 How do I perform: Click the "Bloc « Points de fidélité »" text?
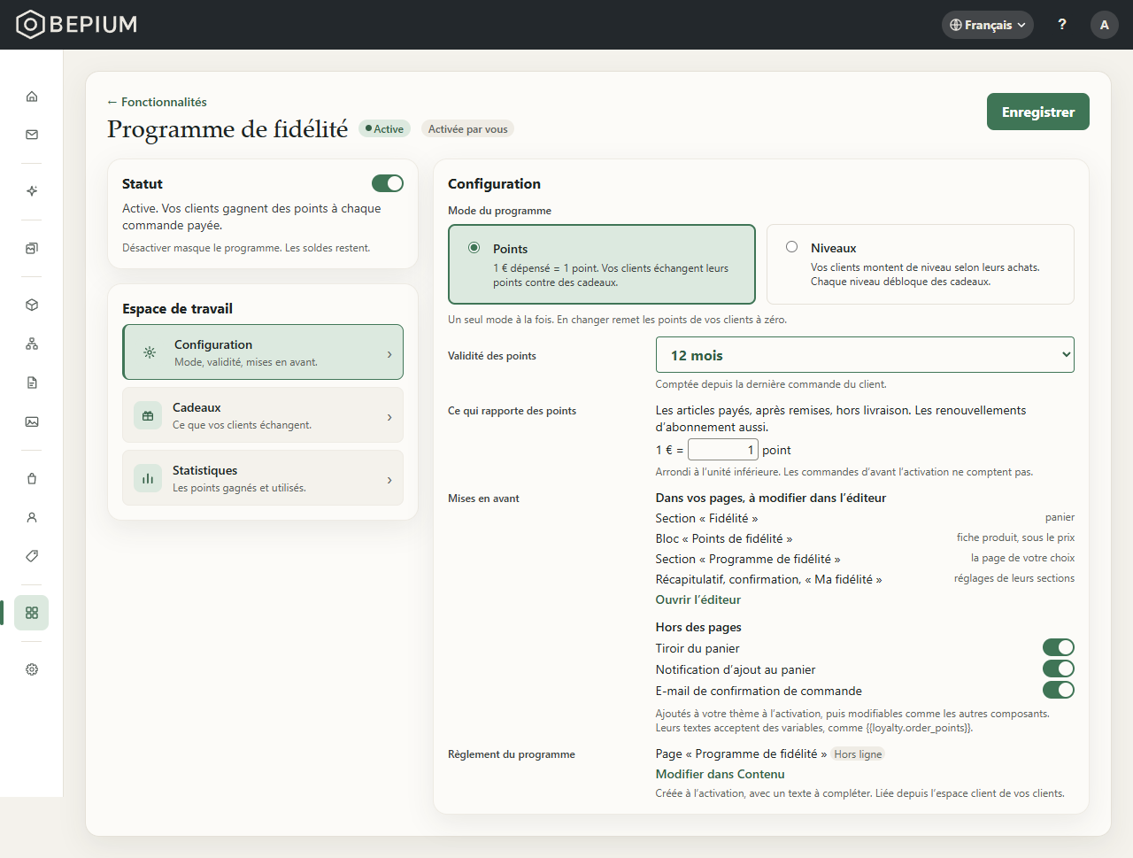pos(724,538)
